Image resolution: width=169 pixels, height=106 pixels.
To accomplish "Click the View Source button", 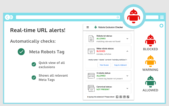I will click(104, 65).
